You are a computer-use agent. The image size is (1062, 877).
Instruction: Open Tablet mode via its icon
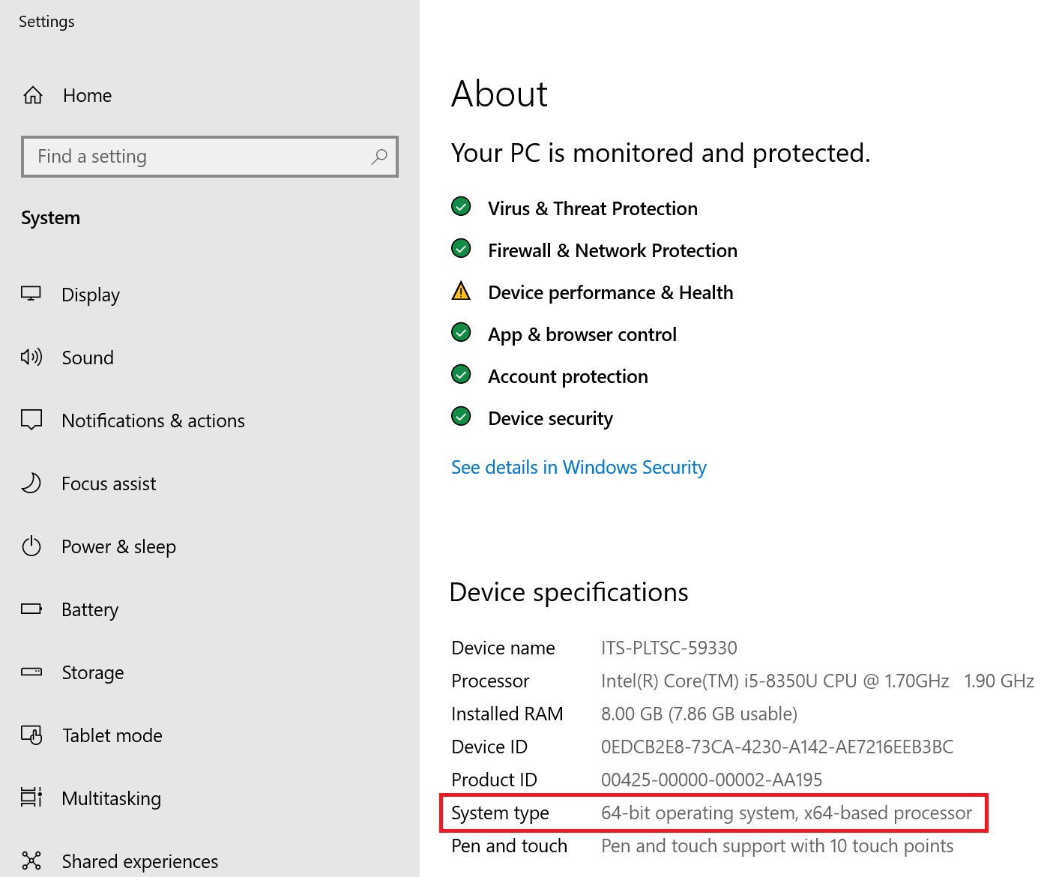point(31,735)
